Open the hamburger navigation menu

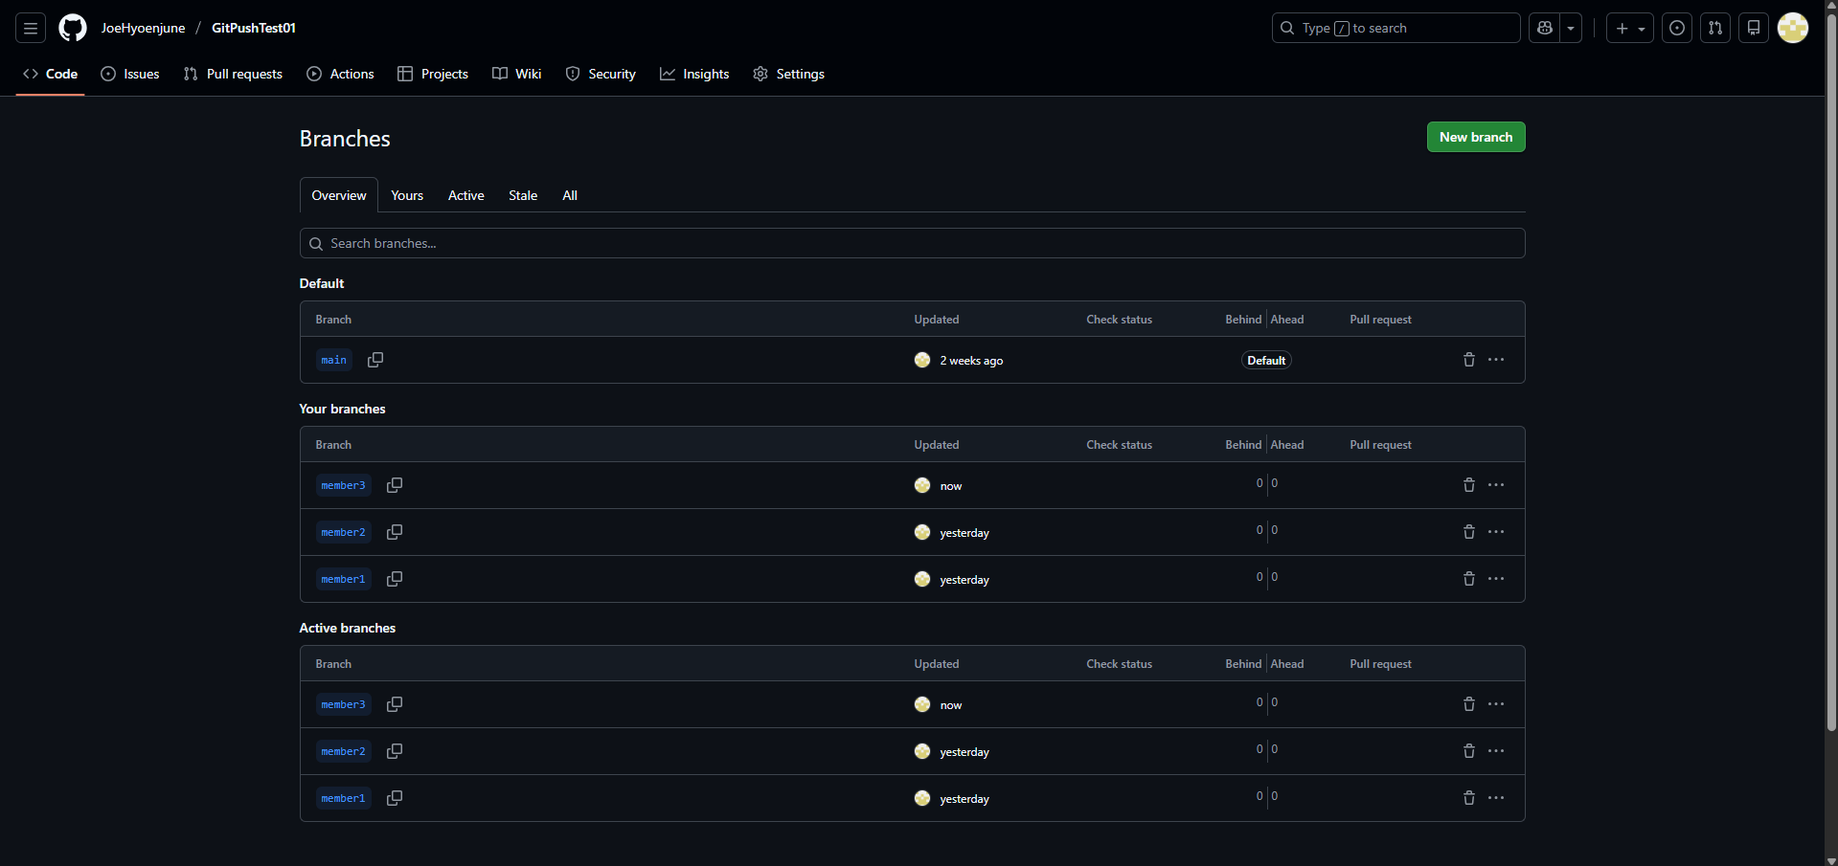pos(31,28)
